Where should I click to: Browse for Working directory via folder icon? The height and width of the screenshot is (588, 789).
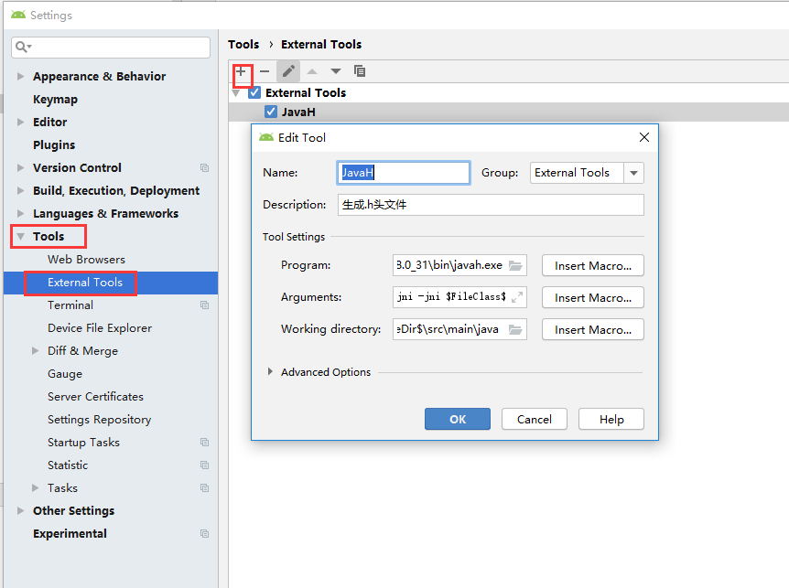tap(515, 330)
